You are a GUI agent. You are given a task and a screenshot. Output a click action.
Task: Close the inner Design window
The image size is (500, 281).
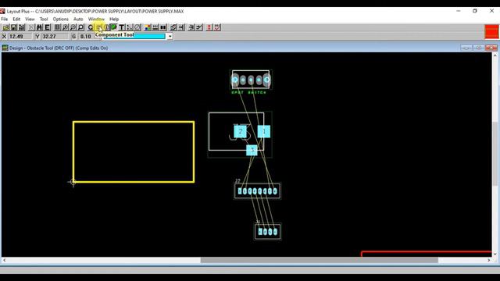click(x=491, y=48)
